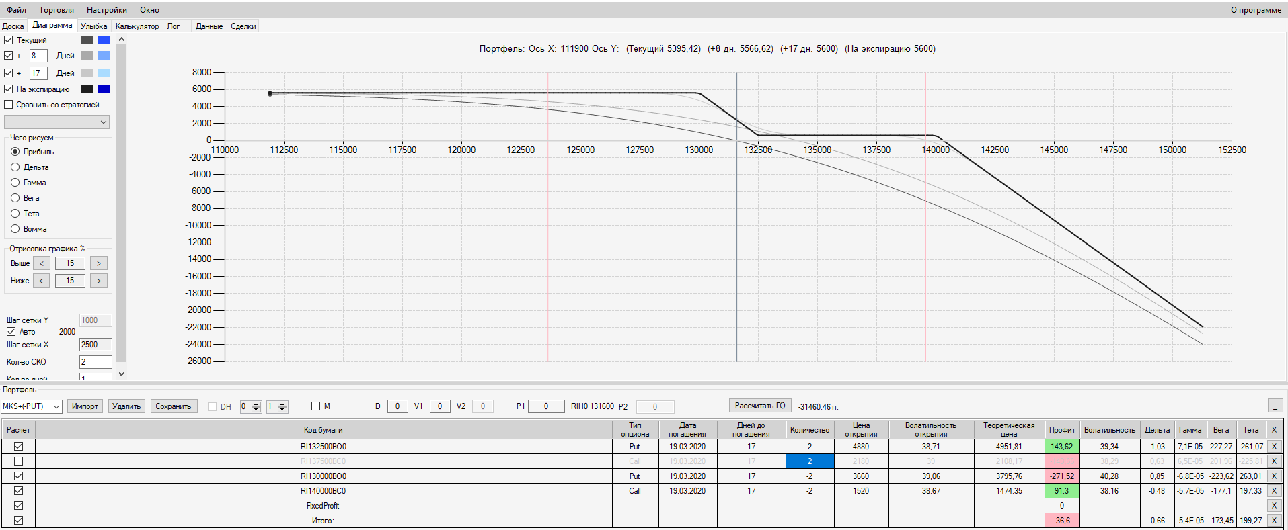Open the MKS+(-PUT) portfolio dropdown
1288x530 pixels.
coord(32,406)
